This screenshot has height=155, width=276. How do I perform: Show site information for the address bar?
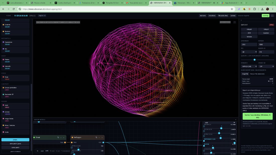20,9
